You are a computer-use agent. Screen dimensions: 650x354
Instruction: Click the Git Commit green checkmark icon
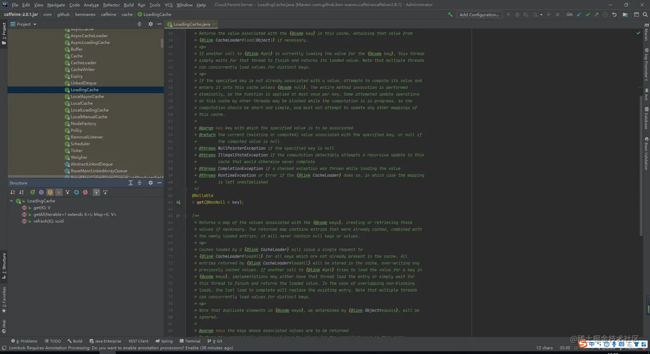coord(588,15)
